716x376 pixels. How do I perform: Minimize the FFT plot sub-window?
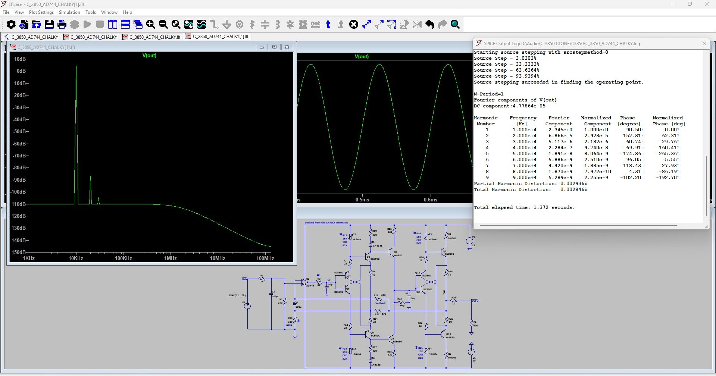(x=262, y=47)
